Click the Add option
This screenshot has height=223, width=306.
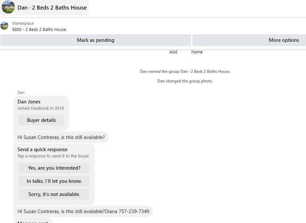[173, 52]
